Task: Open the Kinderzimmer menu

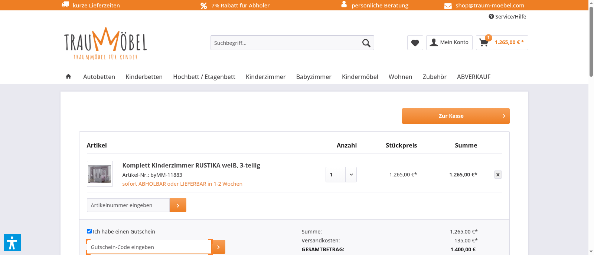Action: point(266,77)
